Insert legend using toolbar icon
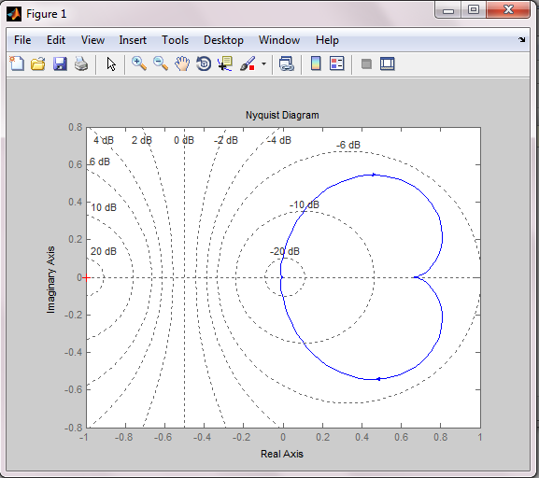Screen dimensions: 539x478 [x=337, y=63]
